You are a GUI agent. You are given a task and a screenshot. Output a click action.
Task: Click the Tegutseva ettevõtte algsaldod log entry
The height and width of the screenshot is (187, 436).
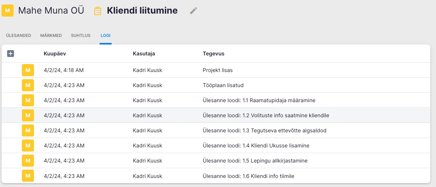click(264, 130)
